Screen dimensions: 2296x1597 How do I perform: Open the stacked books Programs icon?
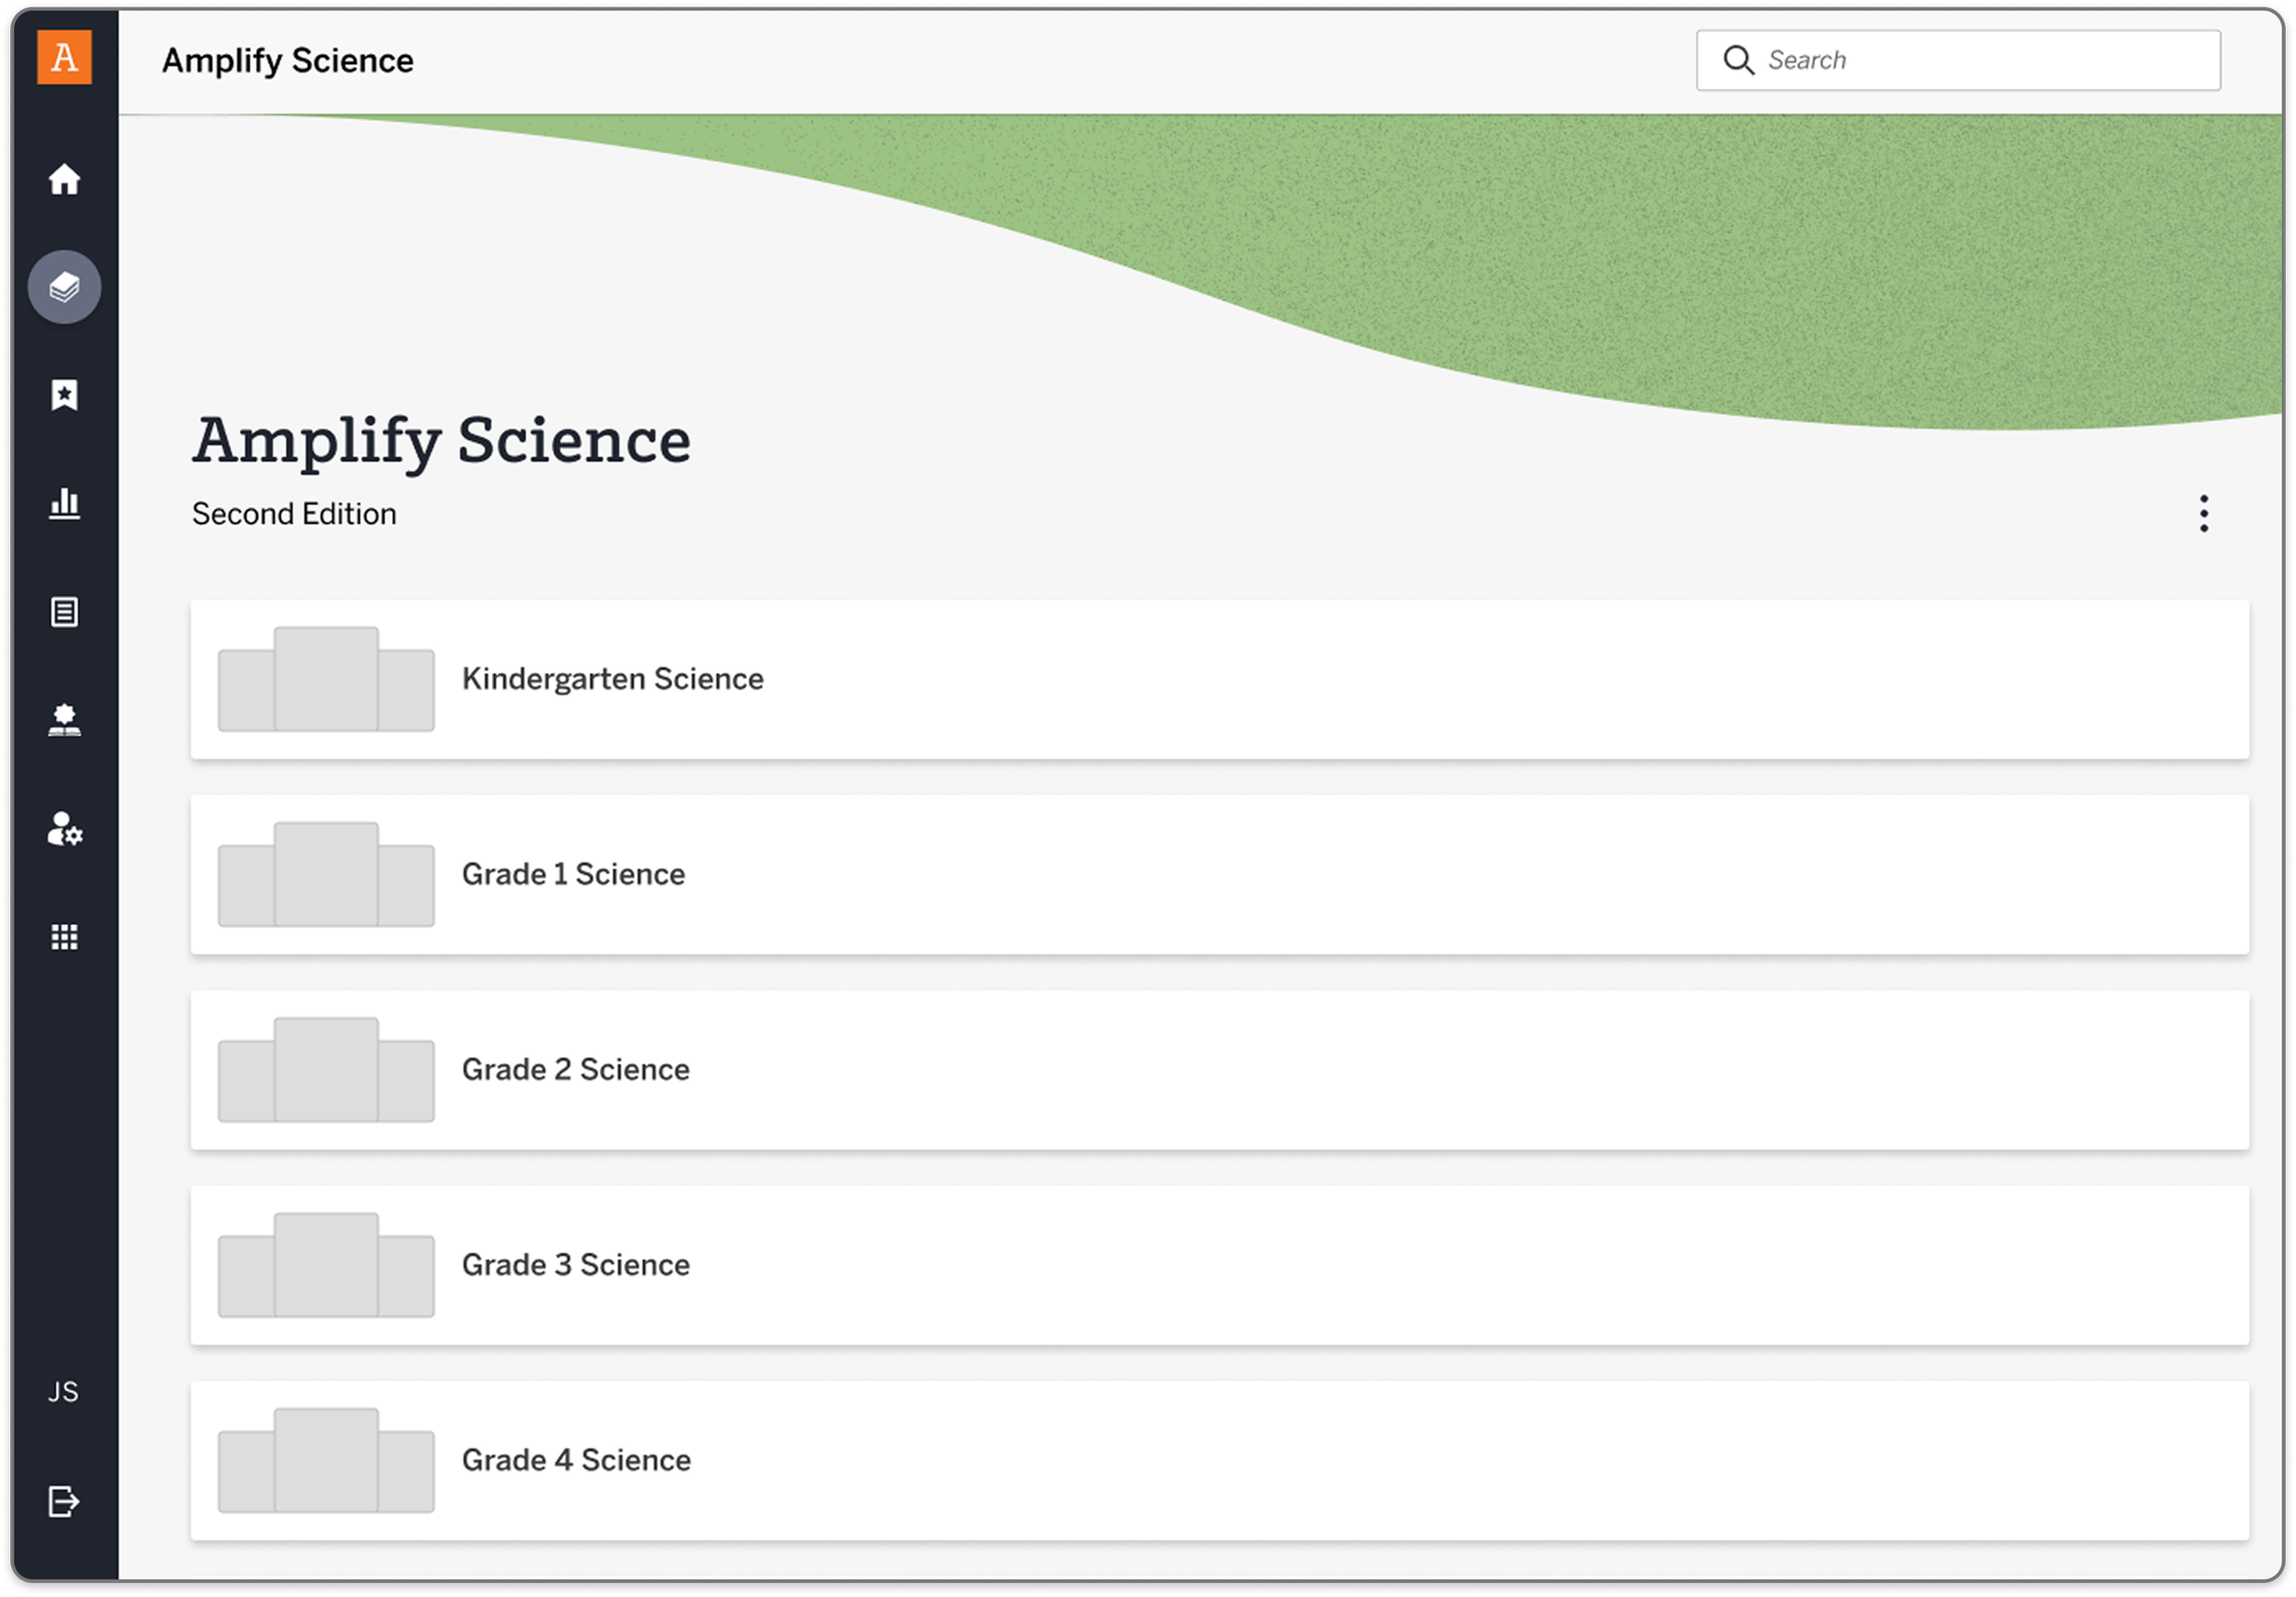point(64,287)
